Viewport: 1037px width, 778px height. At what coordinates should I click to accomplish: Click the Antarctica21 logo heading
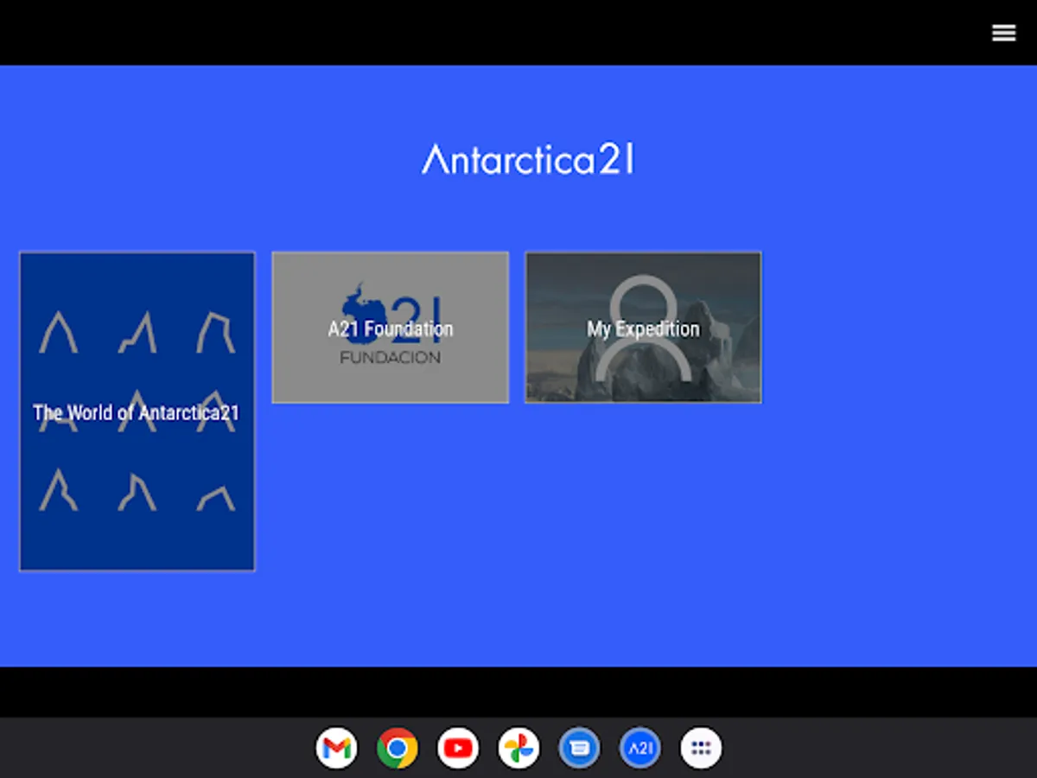point(528,160)
